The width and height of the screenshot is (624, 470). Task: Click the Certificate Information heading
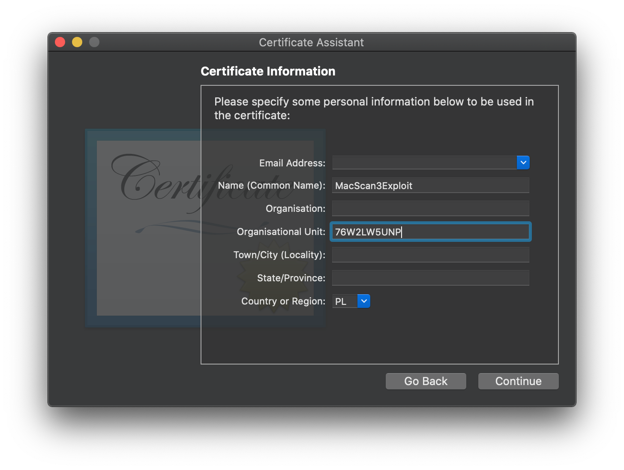268,71
